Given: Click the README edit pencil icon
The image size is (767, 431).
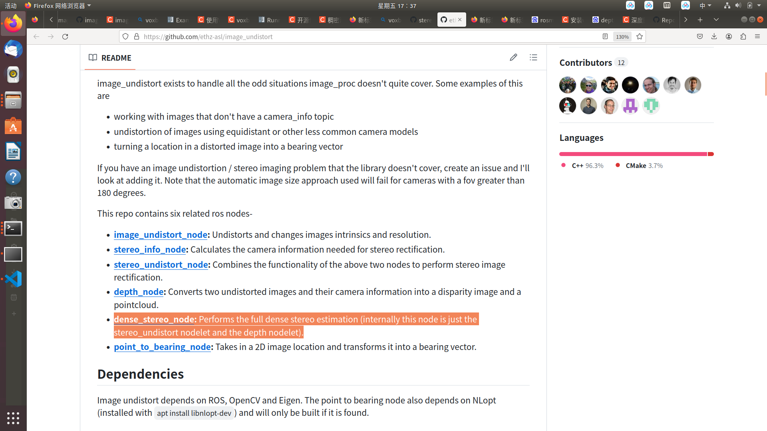Looking at the screenshot, I should 513,57.
